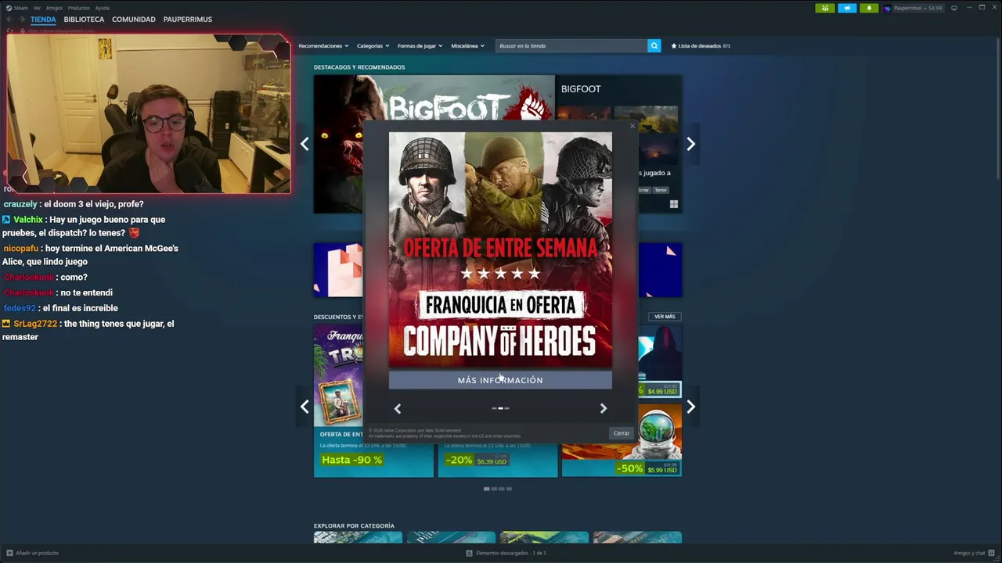Click chat message from crauzely
The height and width of the screenshot is (563, 1002).
tap(73, 204)
